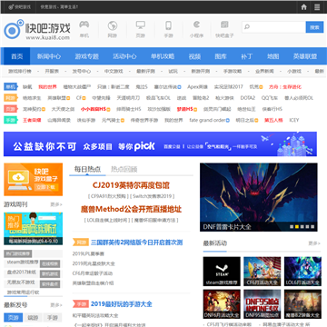Viewport: 327px width, 327px height.
Task: Click the 公益缺你不可 banner advertisement
Action: tap(160, 144)
